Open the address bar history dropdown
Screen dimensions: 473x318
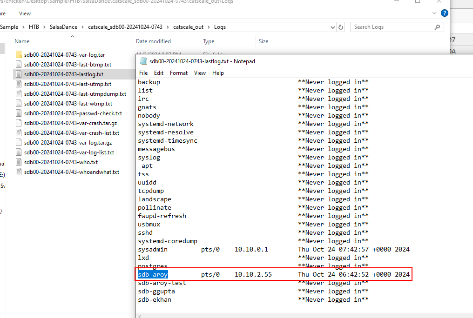click(x=333, y=27)
